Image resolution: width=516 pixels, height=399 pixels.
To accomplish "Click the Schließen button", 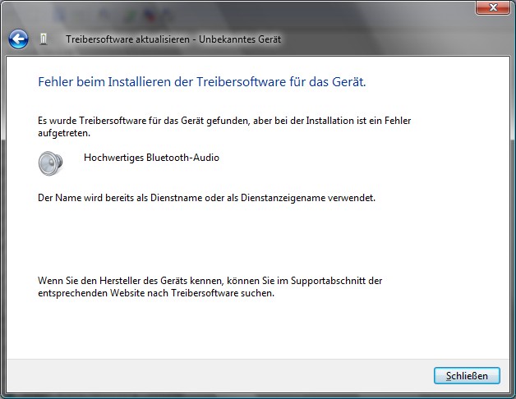I will tap(467, 376).
